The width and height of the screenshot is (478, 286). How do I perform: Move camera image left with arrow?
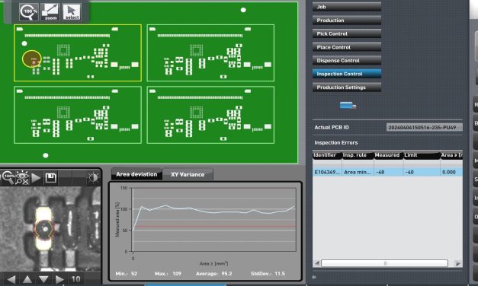[x=11, y=279]
